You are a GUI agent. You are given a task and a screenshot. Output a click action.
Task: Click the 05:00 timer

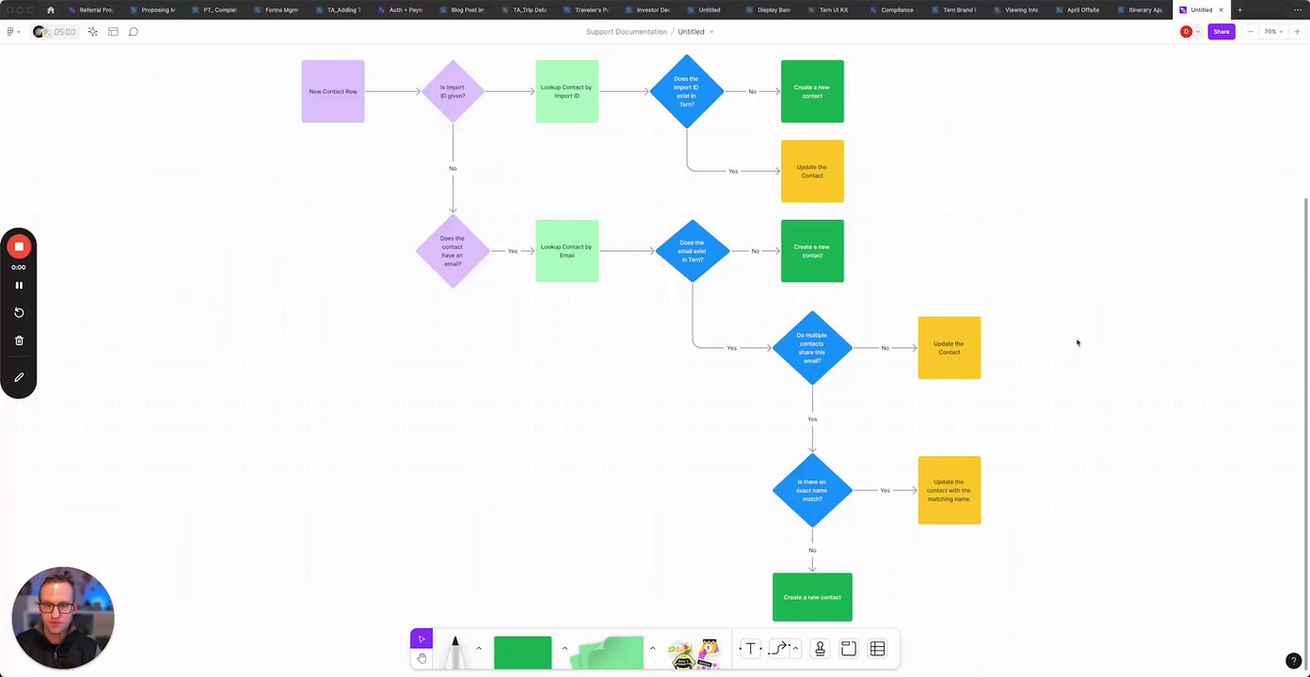[56, 32]
